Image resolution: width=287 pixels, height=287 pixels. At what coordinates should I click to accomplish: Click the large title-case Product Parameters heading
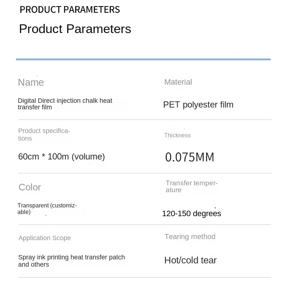point(75,29)
